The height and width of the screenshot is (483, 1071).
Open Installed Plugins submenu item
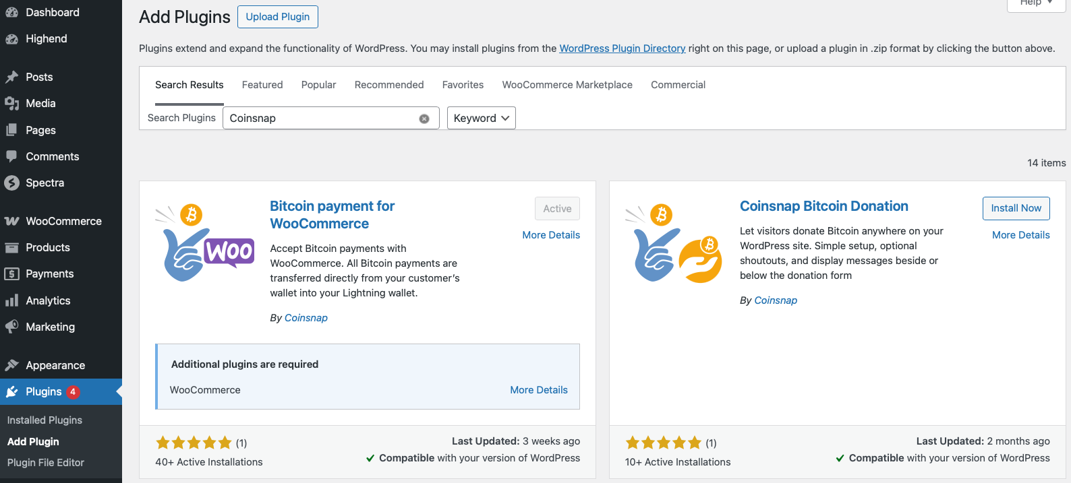tap(45, 420)
